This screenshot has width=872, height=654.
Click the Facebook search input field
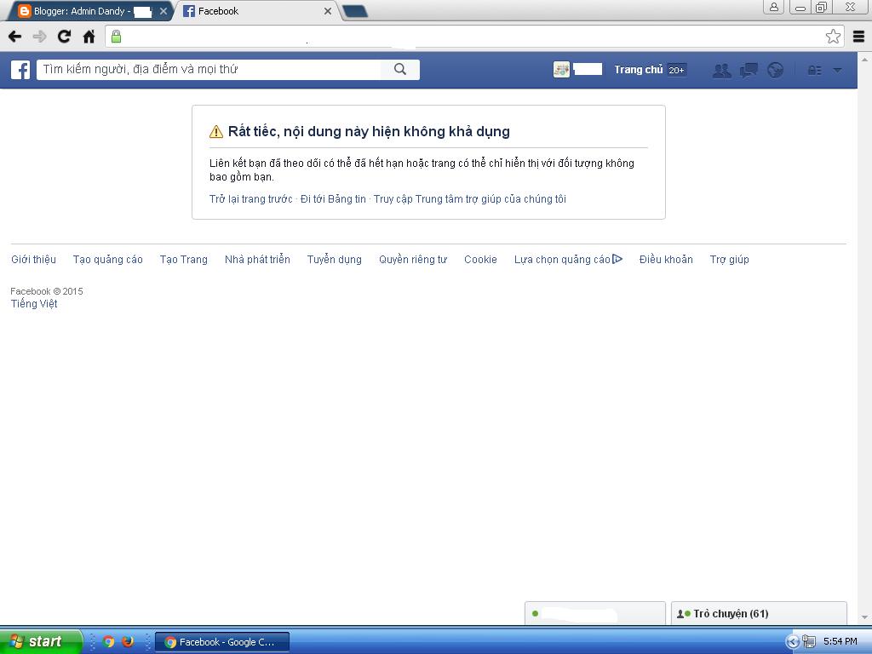pos(209,70)
